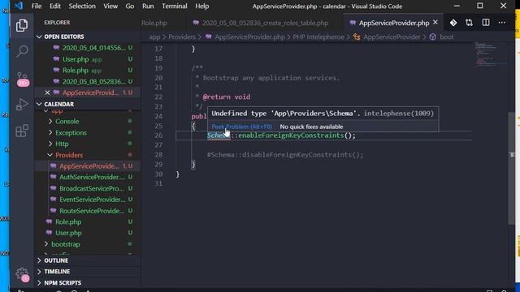This screenshot has height=292, width=520.
Task: Expand the Http folder
Action: [x=62, y=144]
